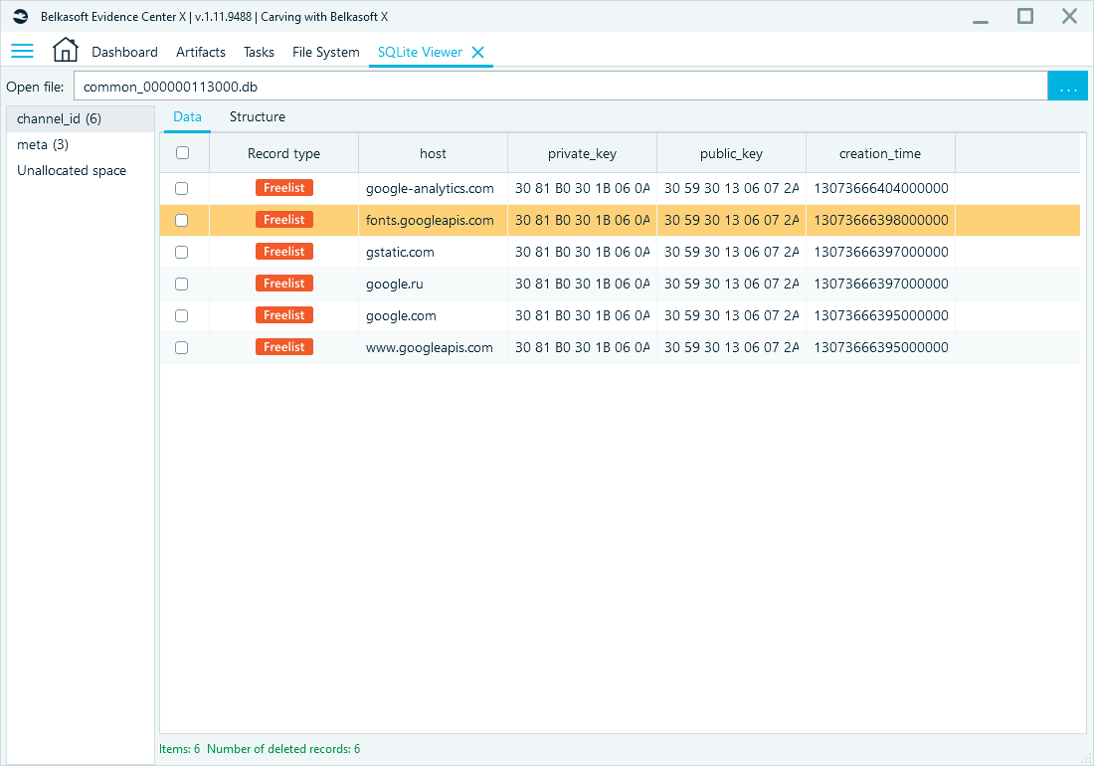Click the Freelist badge in gstatic.com row

[284, 251]
